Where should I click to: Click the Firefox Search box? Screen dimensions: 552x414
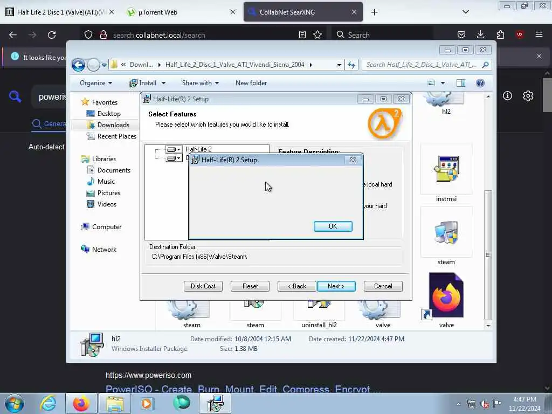(383, 35)
